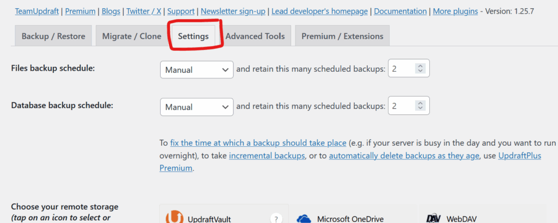
Task: Open the Premium / Extensions tab
Action: 342,36
